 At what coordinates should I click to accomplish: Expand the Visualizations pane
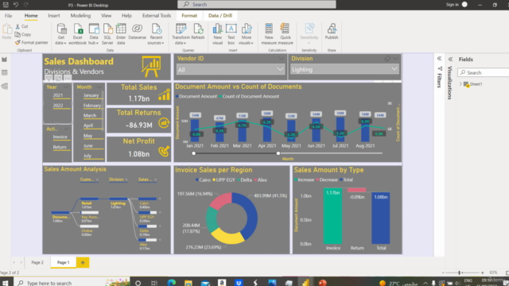[450, 60]
